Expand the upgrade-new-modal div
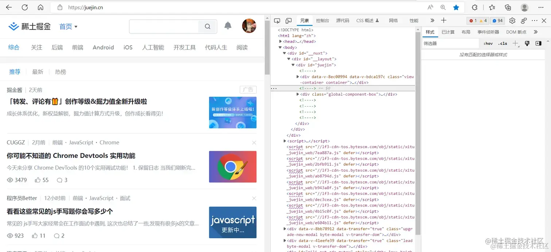Screen dimensions: 551x252 (285, 229)
